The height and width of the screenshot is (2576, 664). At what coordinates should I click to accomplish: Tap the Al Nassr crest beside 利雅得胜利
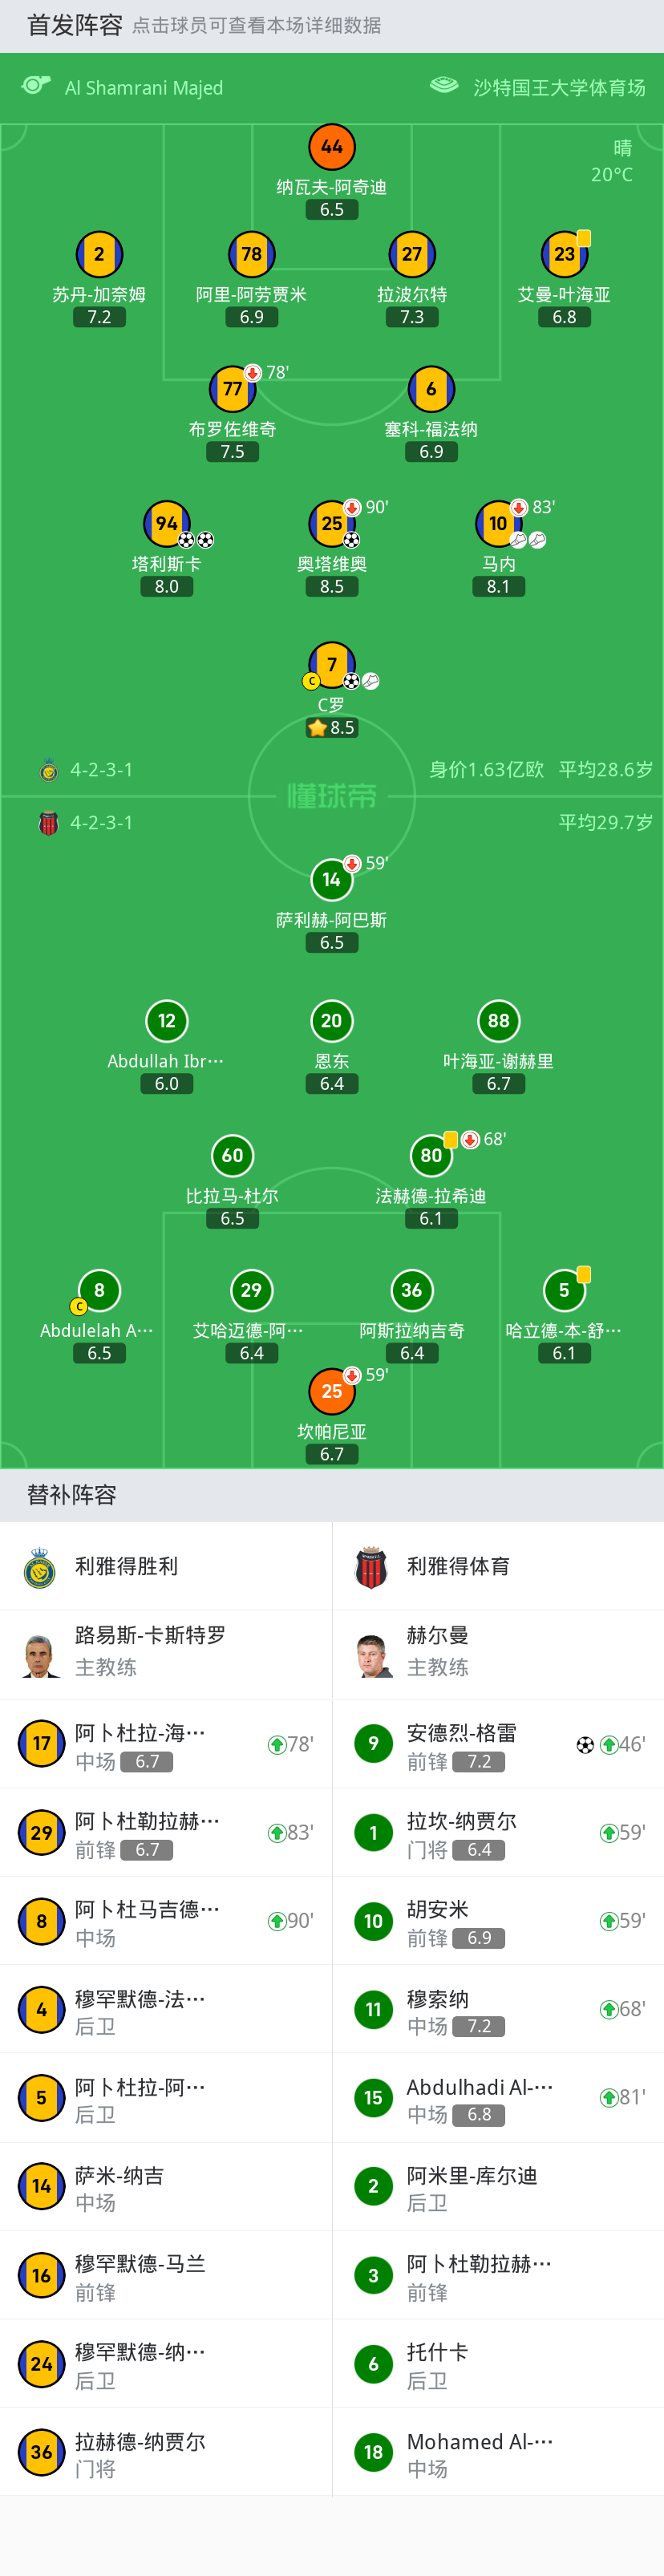pos(40,1568)
